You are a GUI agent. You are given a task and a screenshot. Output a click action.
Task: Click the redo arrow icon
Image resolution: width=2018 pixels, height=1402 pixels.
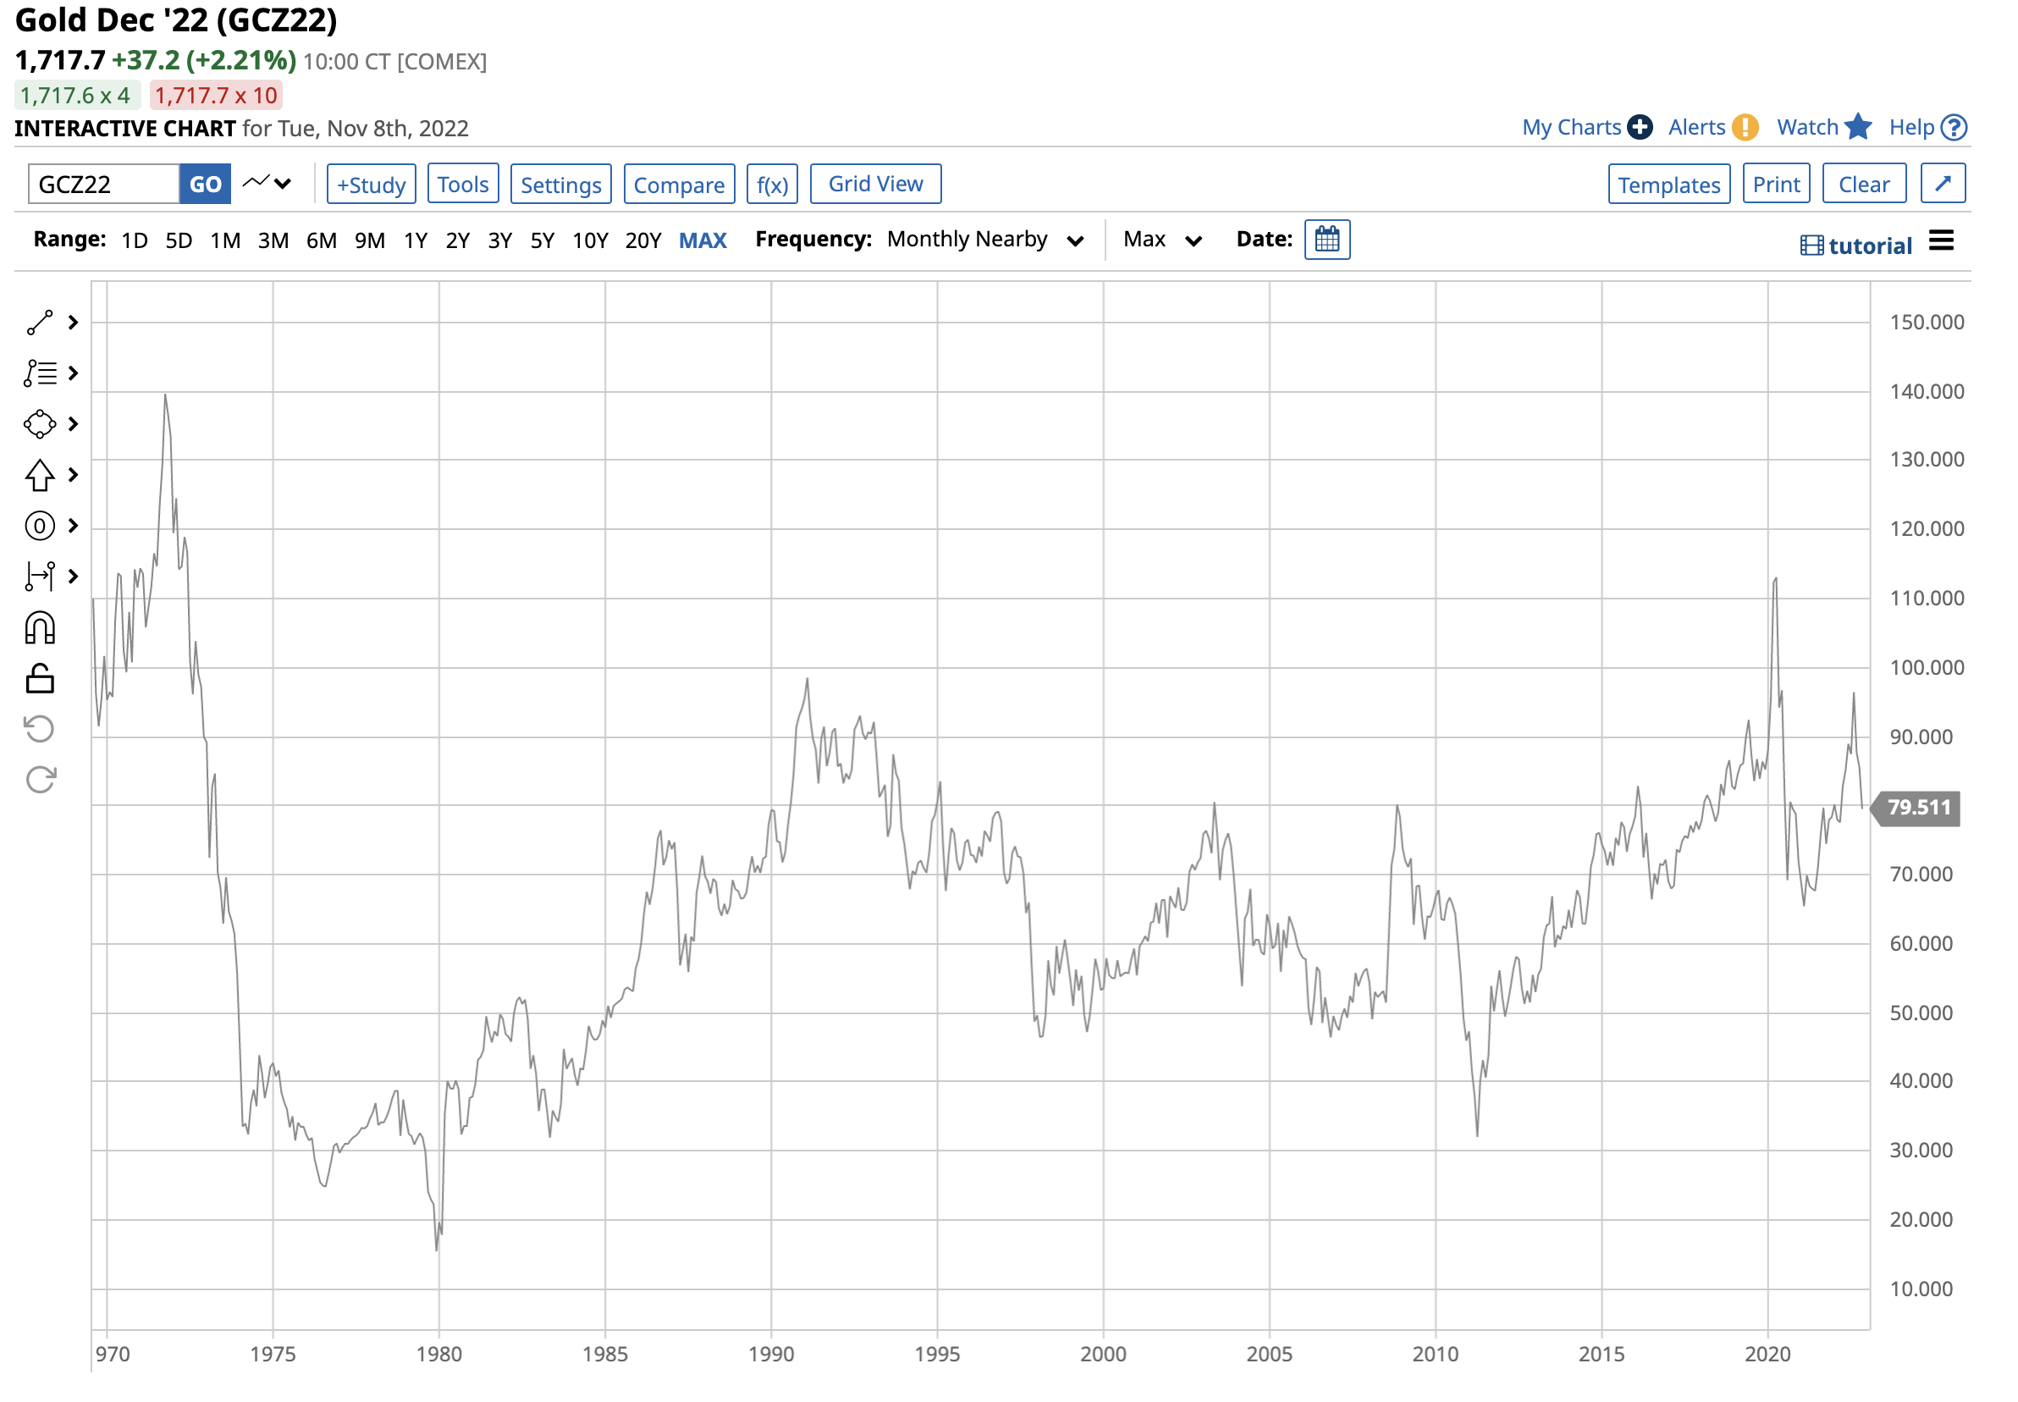pyautogui.click(x=40, y=780)
